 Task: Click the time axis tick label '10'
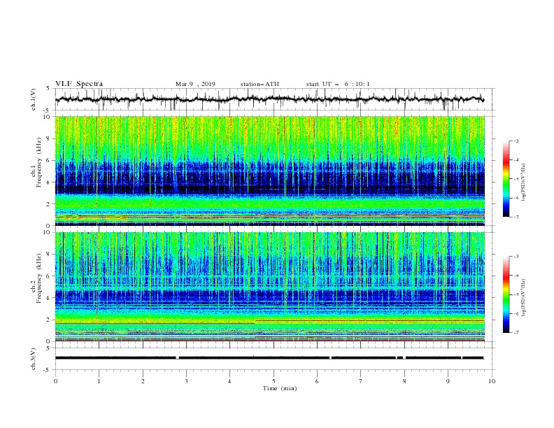(492, 381)
